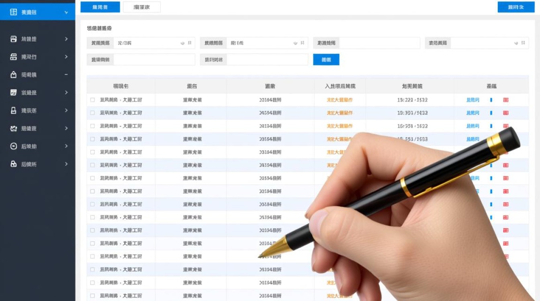Click the red table icon in first row

click(x=506, y=100)
